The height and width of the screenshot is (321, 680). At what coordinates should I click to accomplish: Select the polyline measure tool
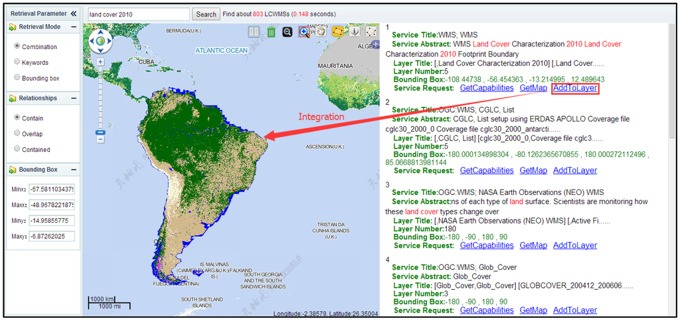(371, 32)
